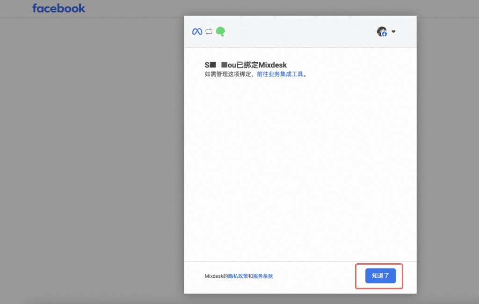This screenshot has height=304, width=479.
Task: Click the 如需管理这项绑定 description text
Action: 229,74
